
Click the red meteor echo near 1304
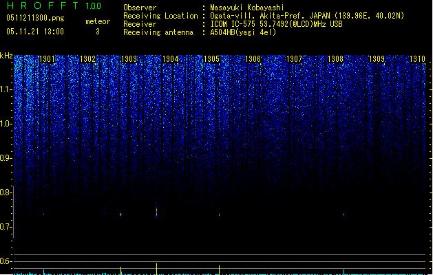tap(156, 212)
